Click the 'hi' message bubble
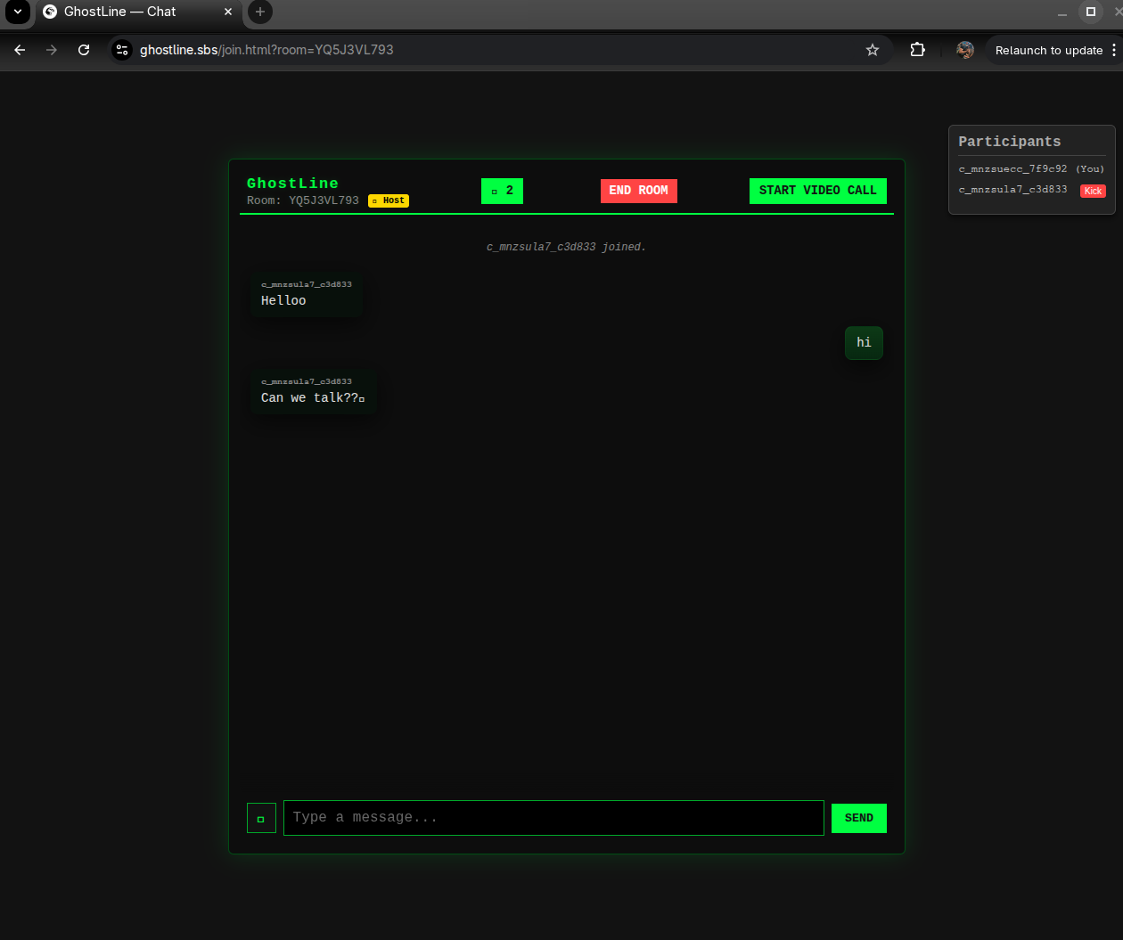1123x940 pixels. pos(864,343)
